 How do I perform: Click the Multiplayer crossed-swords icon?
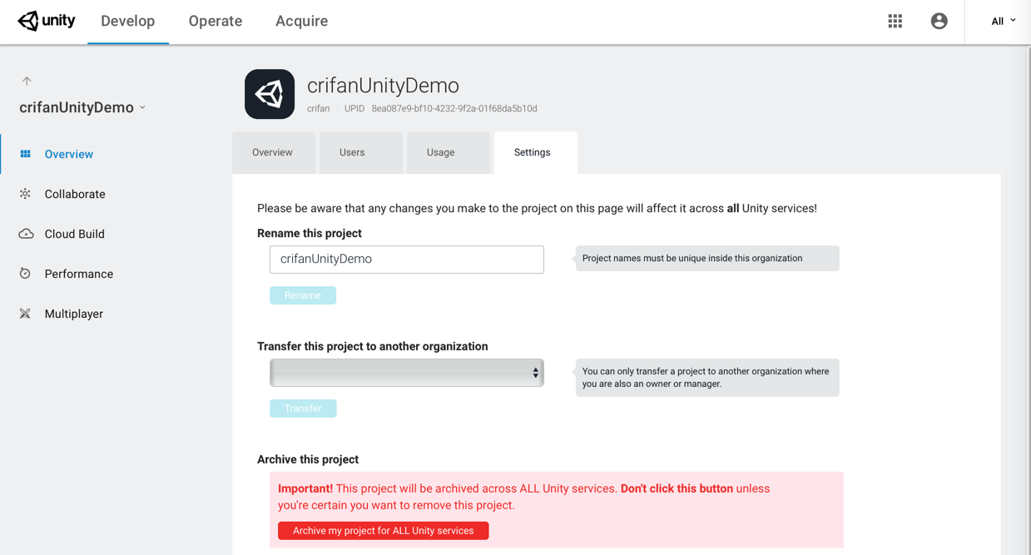click(26, 314)
